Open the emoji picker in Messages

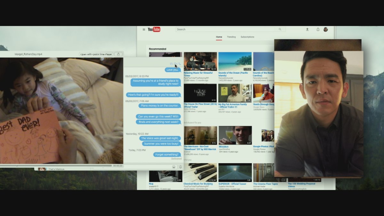pos(174,167)
